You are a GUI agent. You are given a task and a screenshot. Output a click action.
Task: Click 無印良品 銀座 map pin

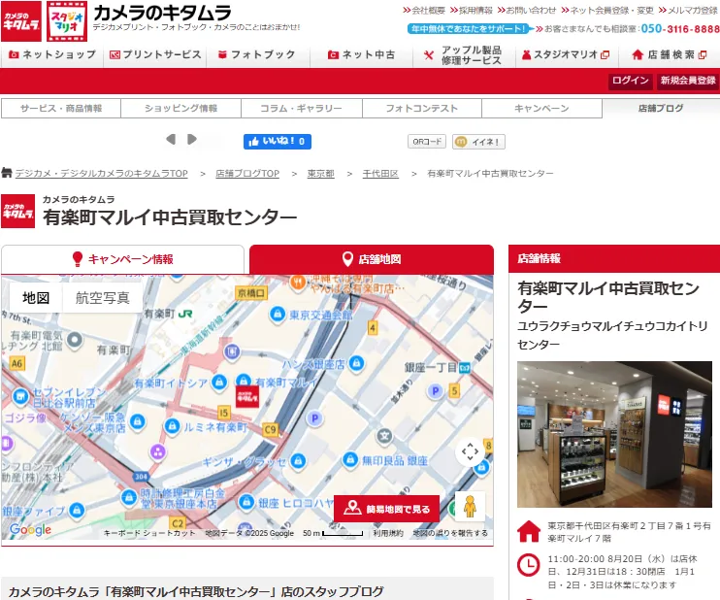350,459
